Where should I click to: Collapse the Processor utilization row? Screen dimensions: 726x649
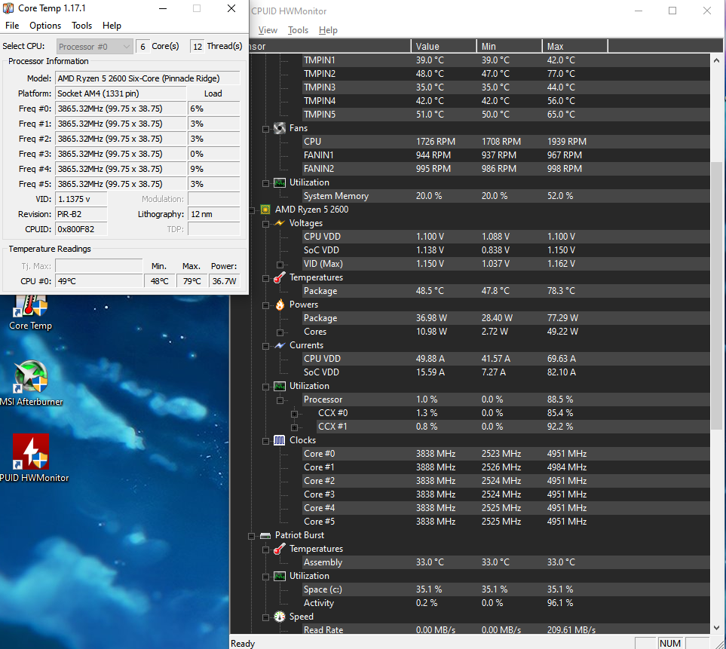pyautogui.click(x=280, y=400)
